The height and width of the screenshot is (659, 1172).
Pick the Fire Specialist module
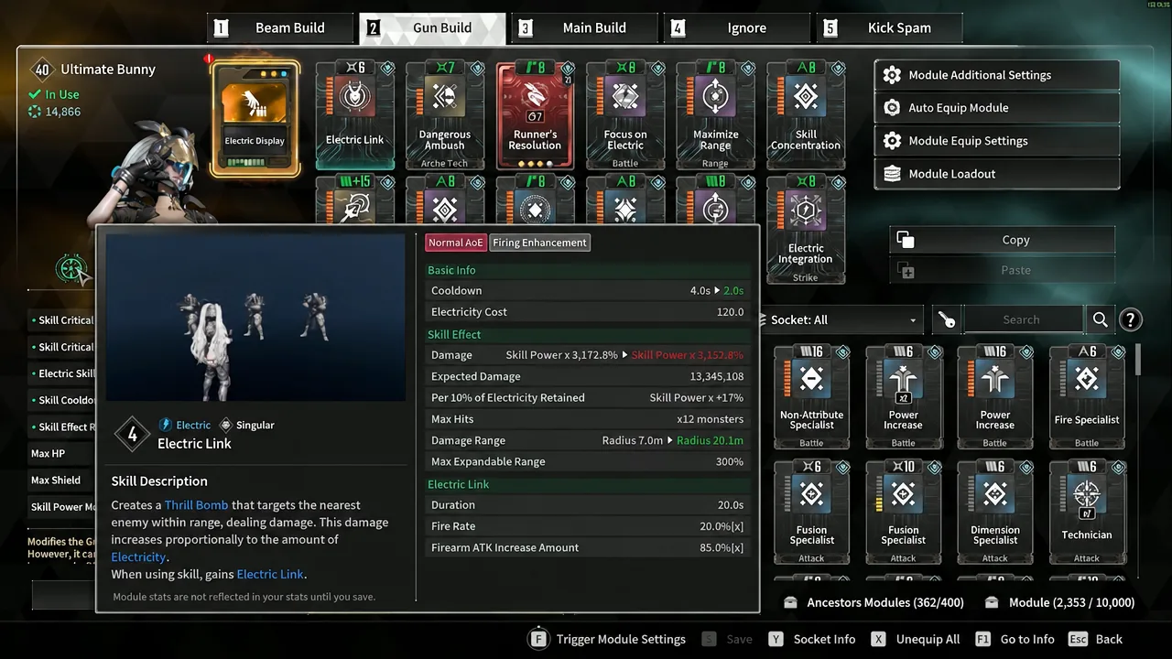click(x=1087, y=397)
